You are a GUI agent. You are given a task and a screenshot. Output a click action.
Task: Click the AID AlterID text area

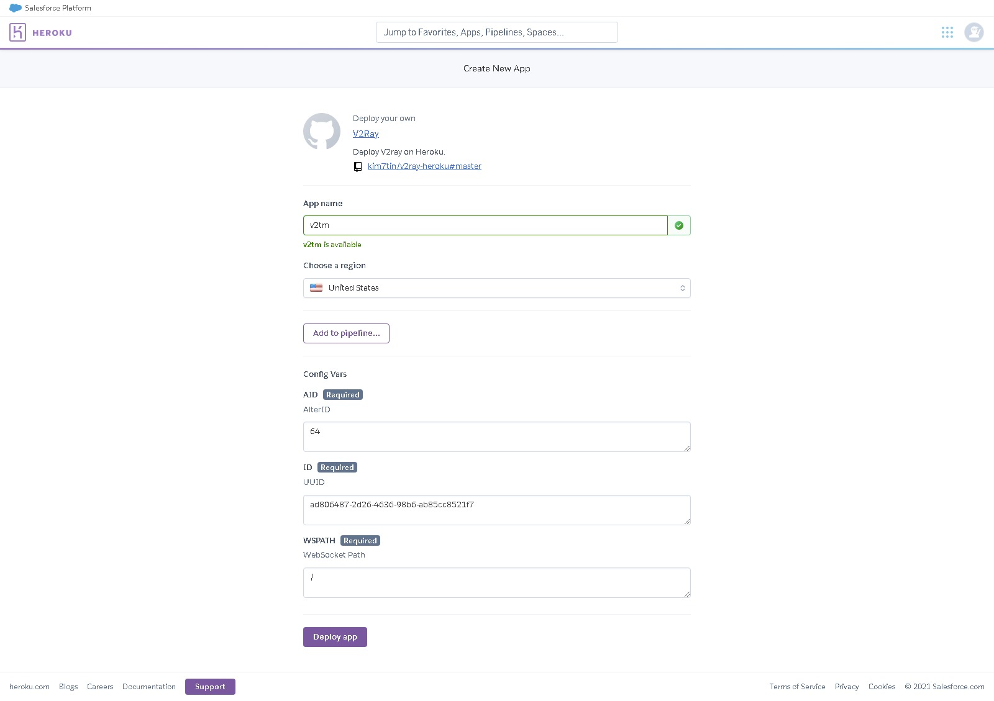496,437
